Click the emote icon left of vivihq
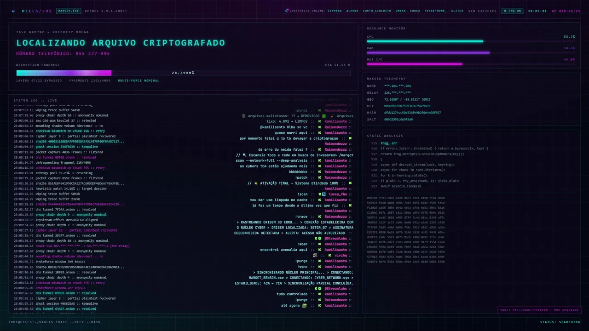 pos(315,255)
